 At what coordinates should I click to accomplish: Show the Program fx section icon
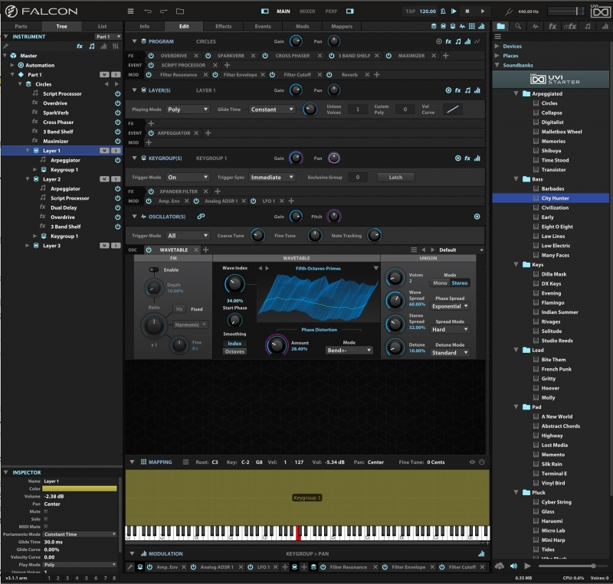tap(448, 41)
